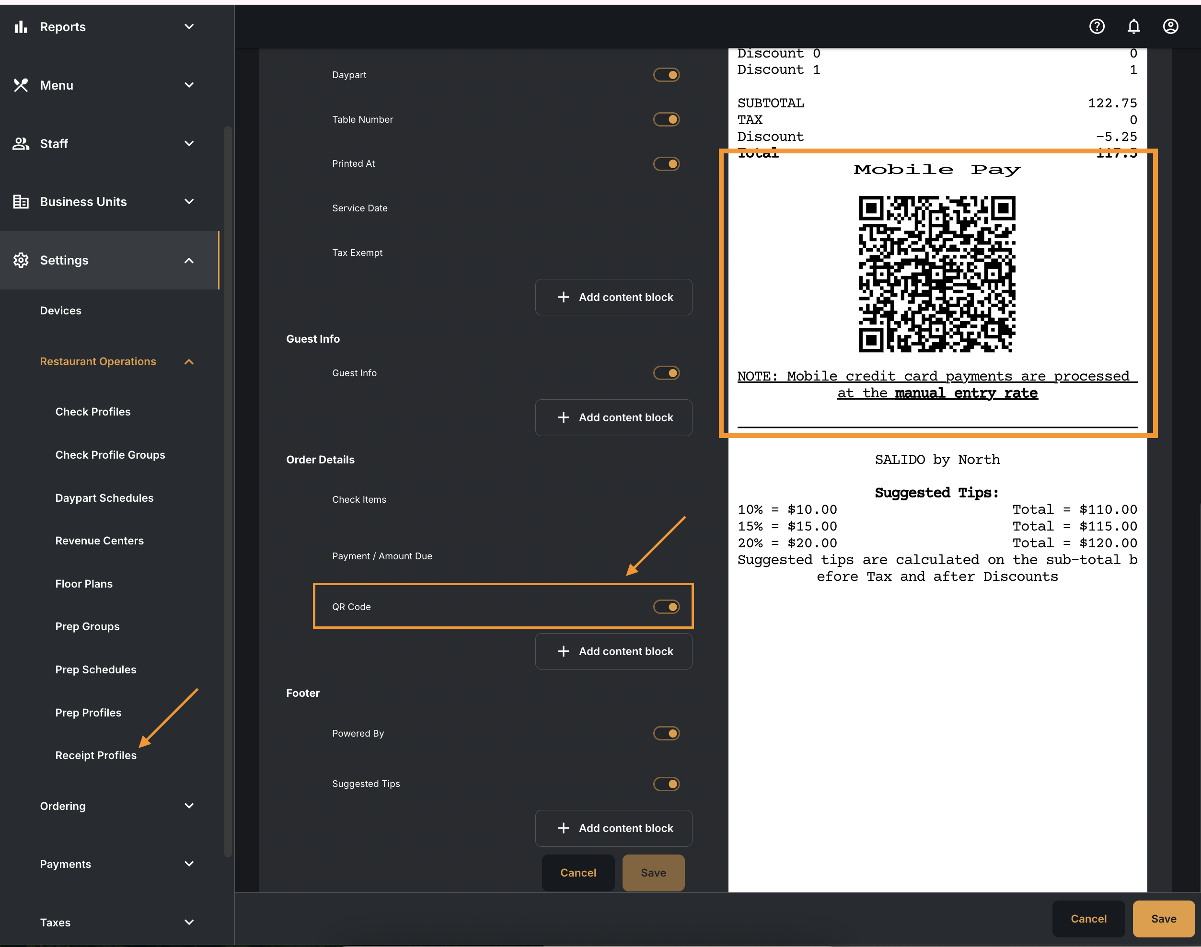This screenshot has width=1201, height=947.
Task: Add content block under Guest Info toggle
Action: point(614,417)
